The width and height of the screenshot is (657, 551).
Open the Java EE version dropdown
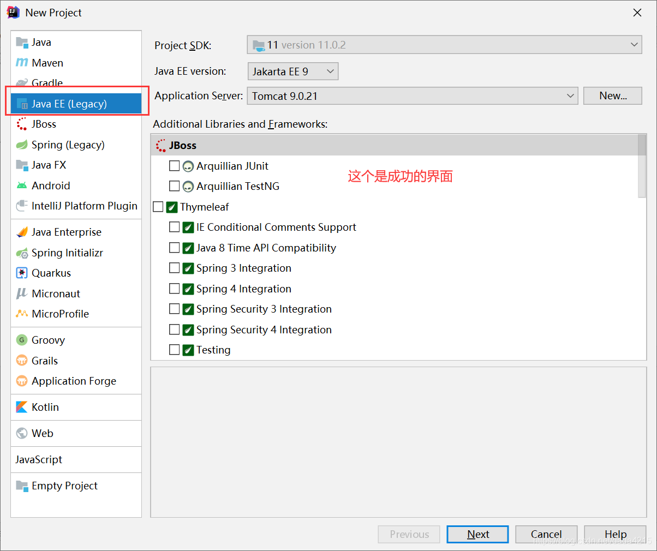293,71
